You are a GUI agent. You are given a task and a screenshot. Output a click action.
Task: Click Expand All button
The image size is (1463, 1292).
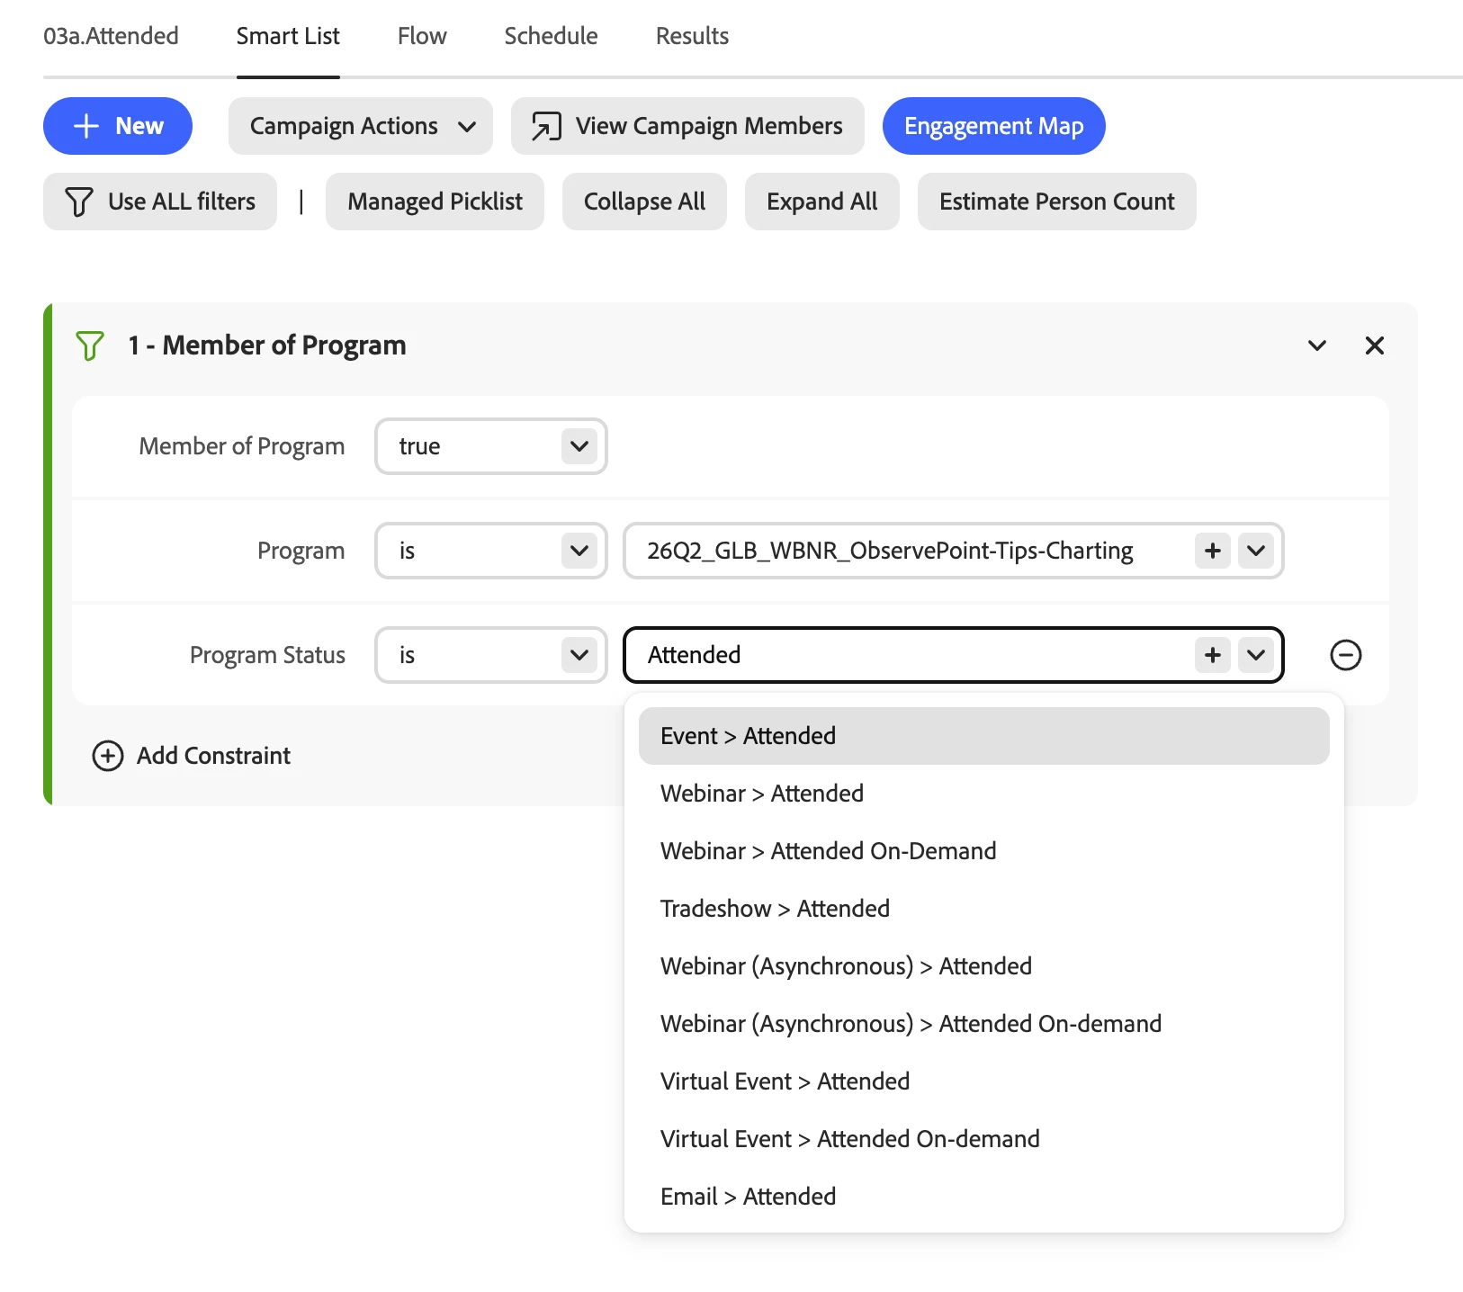coord(822,202)
